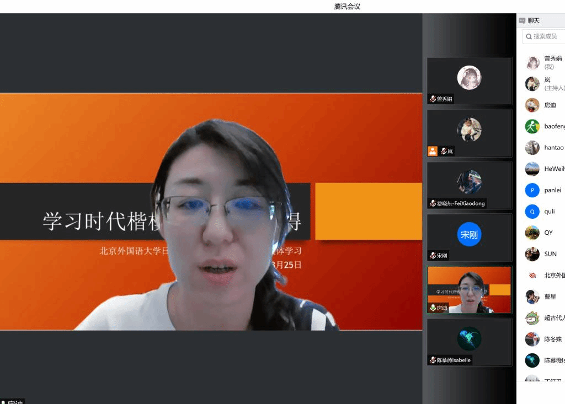Select 宋刚's participant tile
Viewport: 565px width, 404px height.
(x=470, y=237)
